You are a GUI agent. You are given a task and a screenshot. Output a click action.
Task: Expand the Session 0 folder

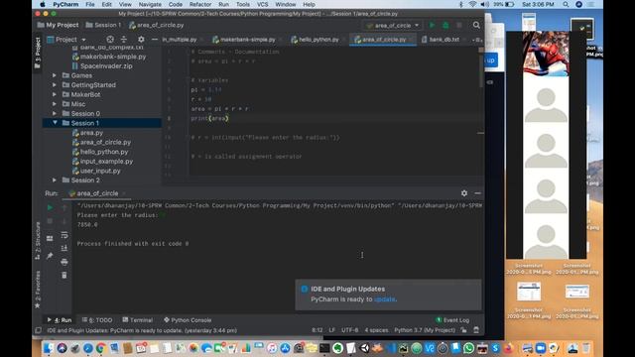pyautogui.click(x=55, y=113)
